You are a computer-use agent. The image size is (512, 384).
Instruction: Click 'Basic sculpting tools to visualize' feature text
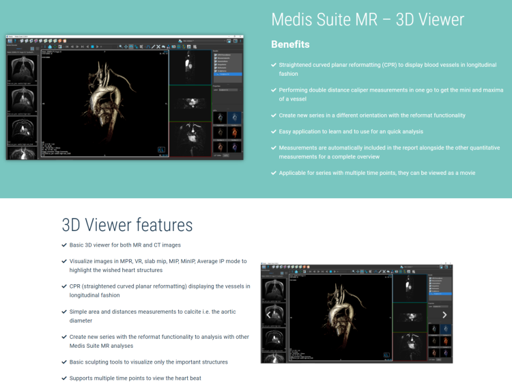coord(149,362)
